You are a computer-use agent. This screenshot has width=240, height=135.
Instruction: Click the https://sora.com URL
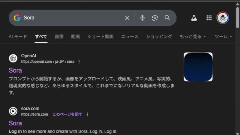(34, 114)
